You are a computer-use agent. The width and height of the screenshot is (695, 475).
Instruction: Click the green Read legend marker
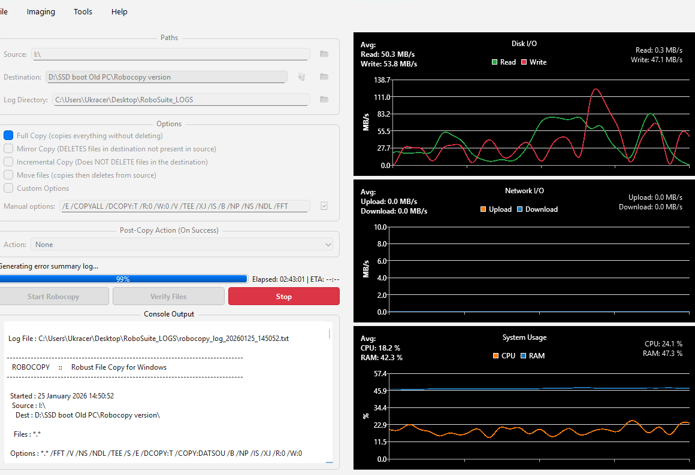[495, 62]
